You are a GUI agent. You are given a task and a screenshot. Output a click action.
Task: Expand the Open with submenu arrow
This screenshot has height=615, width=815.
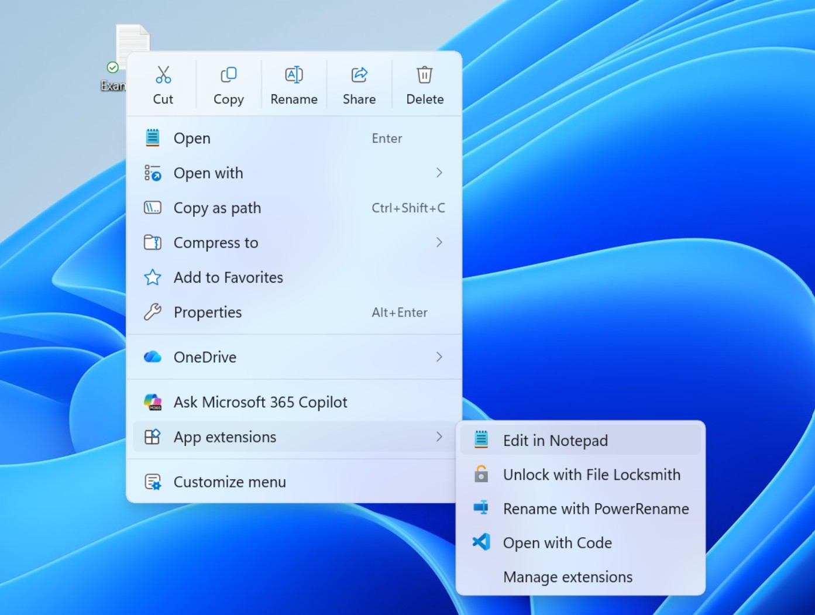439,173
